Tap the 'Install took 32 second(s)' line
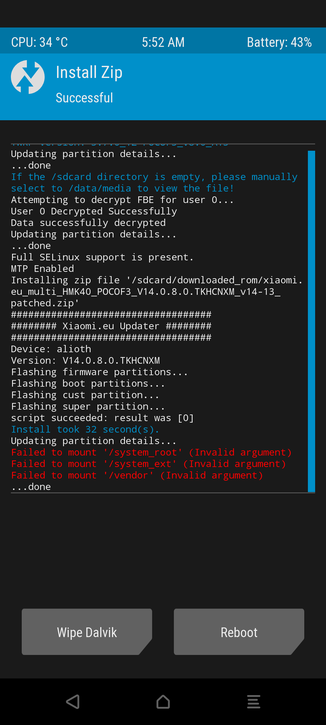The height and width of the screenshot is (725, 326). click(85, 429)
